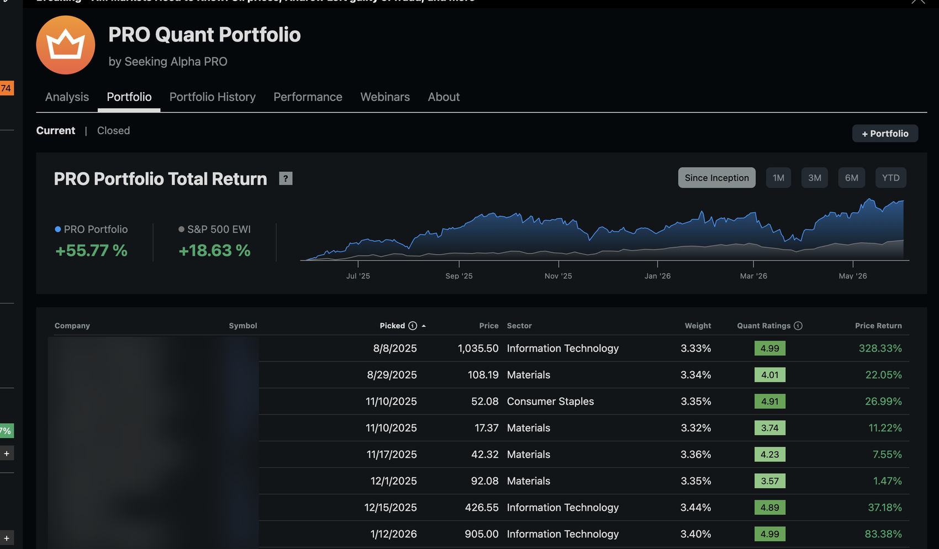This screenshot has width=939, height=549.
Task: Click the 4.23 quant rating badge
Action: 770,454
